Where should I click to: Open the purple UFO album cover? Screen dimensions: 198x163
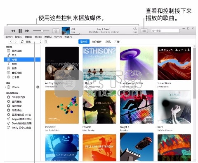pyautogui.click(x=137, y=63)
